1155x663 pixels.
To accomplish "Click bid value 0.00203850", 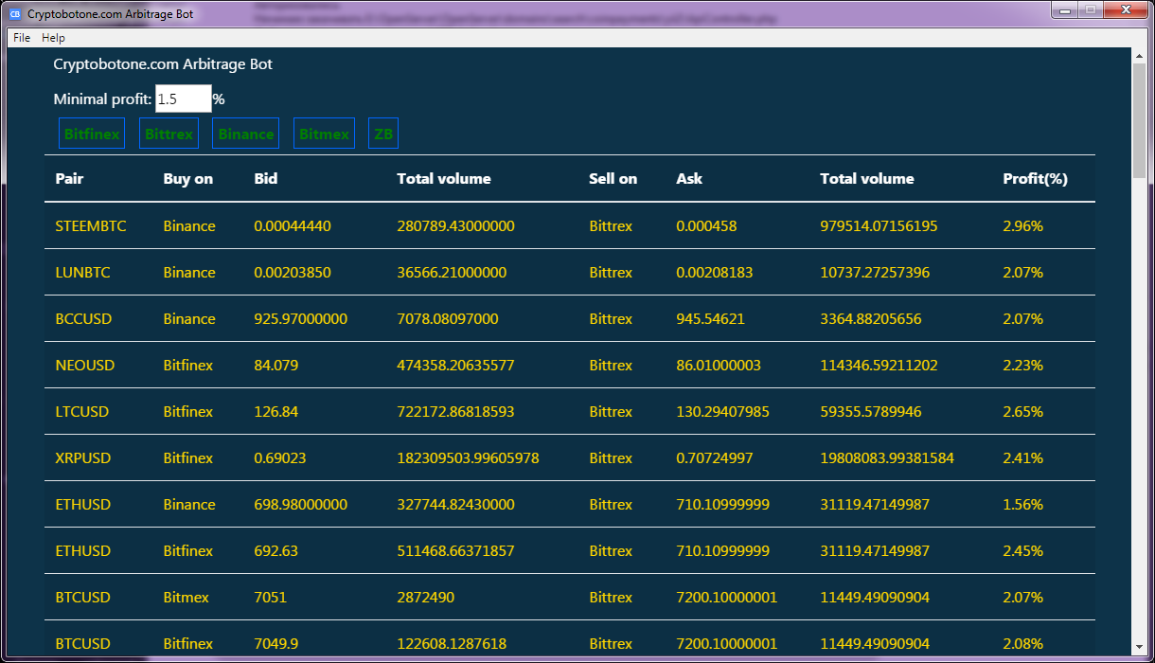I will click(x=293, y=273).
